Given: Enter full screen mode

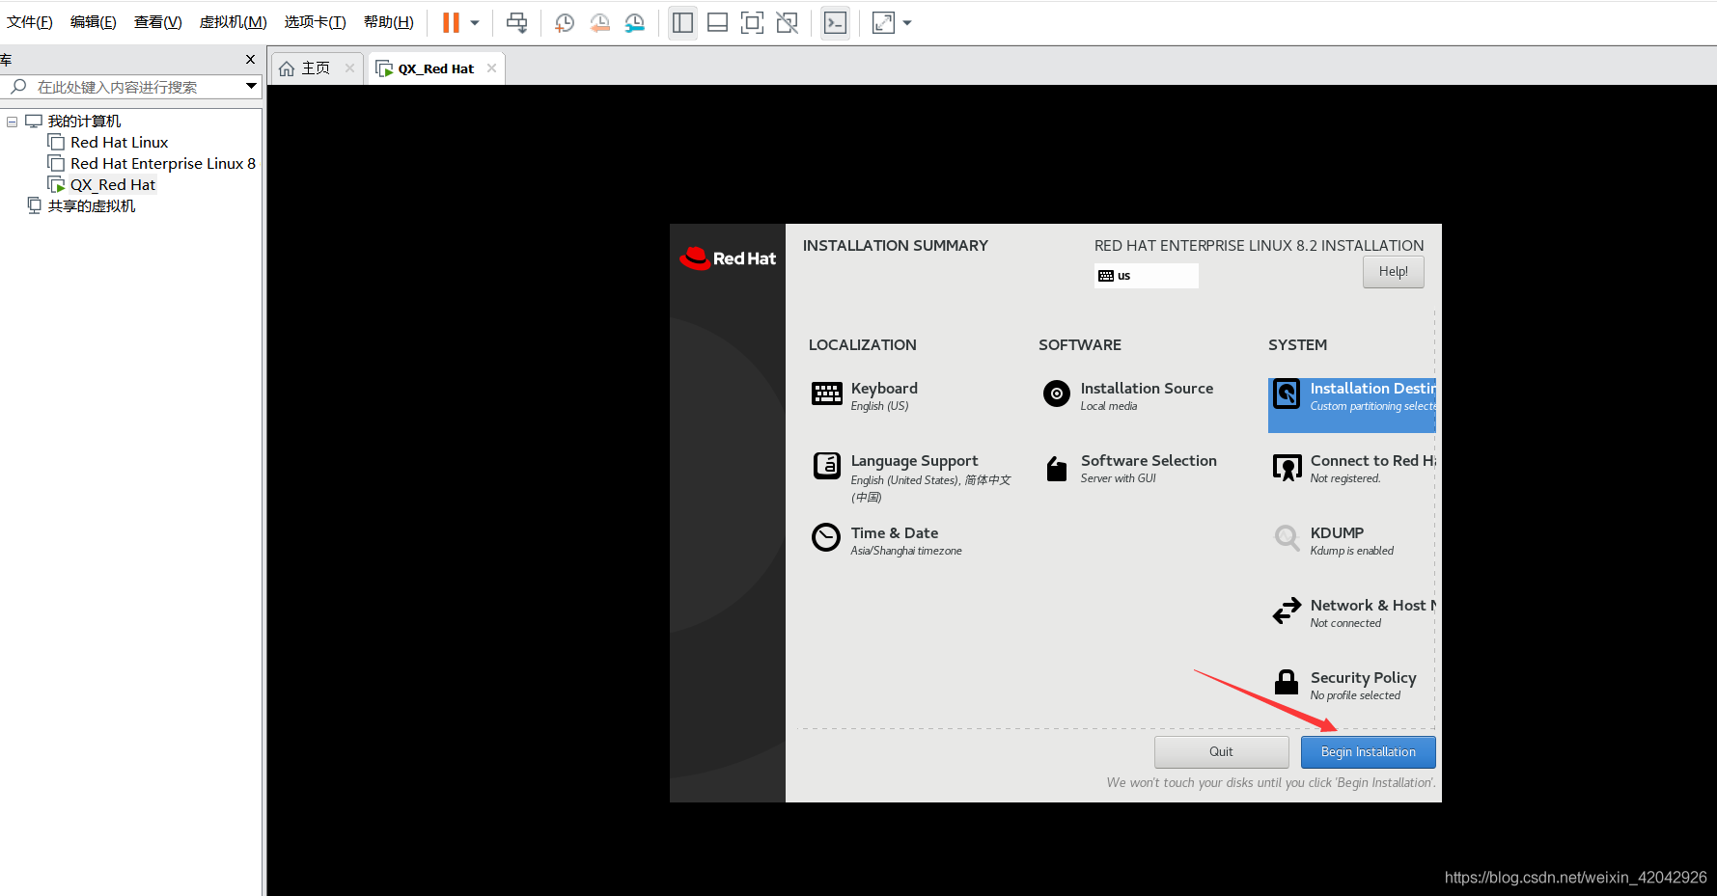Looking at the screenshot, I should (x=752, y=22).
